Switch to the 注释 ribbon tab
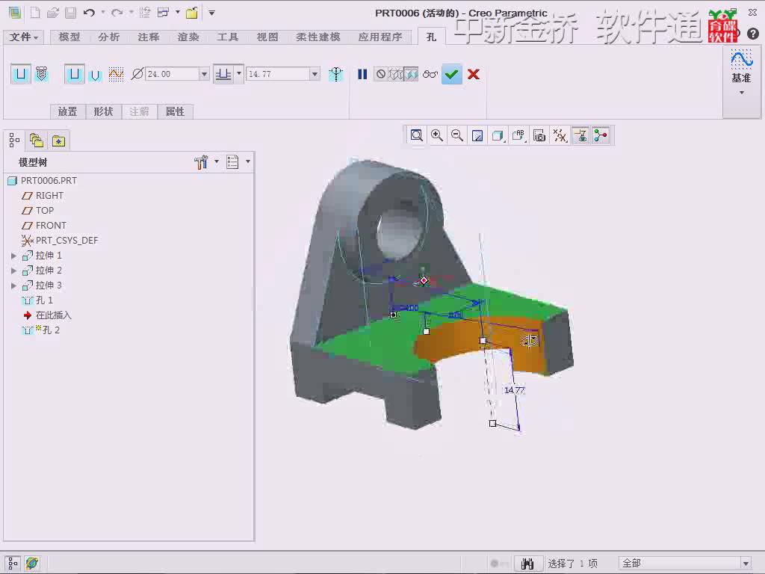This screenshot has width=765, height=574. 149,37
